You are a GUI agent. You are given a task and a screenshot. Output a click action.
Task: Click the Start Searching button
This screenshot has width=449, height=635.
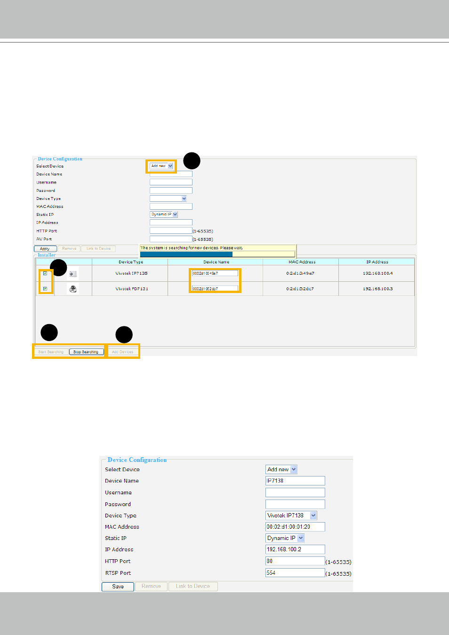(51, 352)
